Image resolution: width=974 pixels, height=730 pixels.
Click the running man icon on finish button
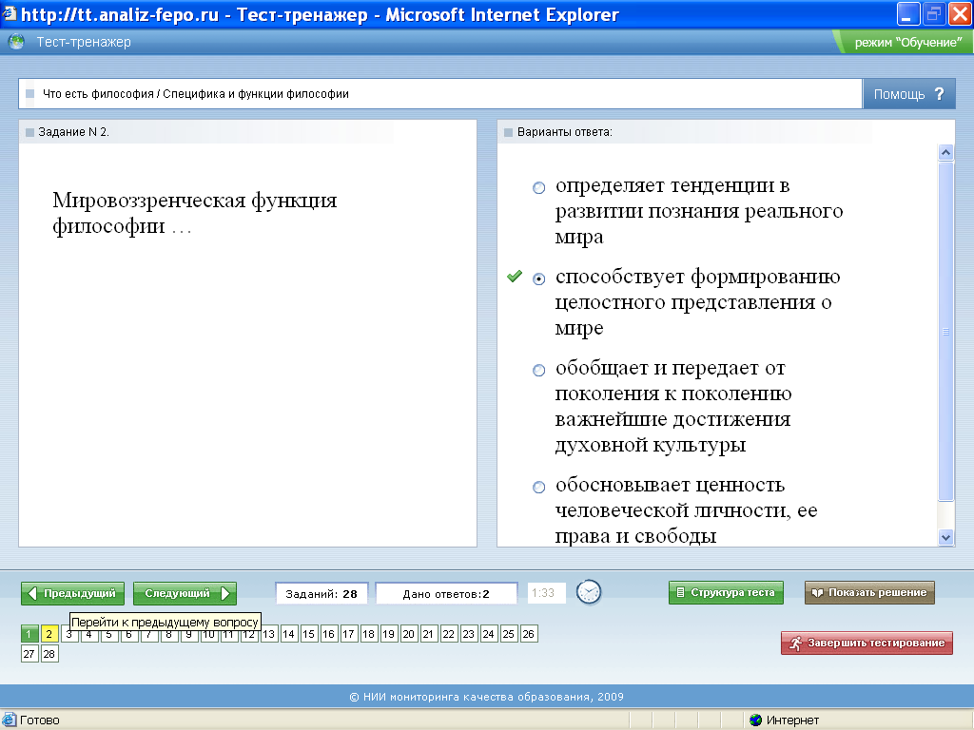[796, 644]
